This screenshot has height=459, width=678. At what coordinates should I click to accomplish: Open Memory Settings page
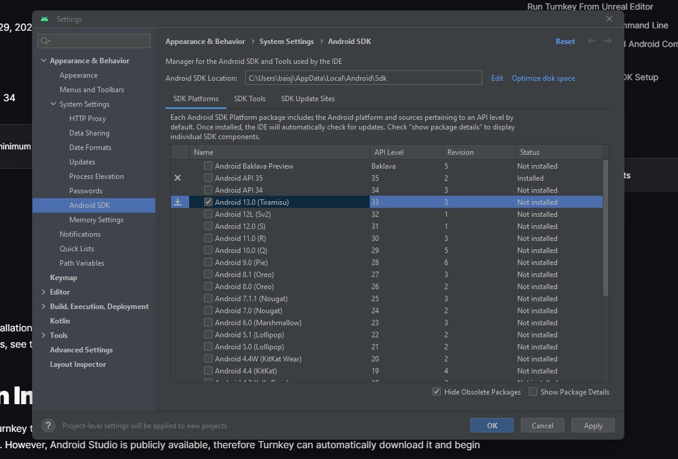96,220
